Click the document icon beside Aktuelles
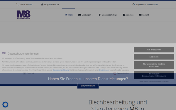The image size is (176, 110). pos(124,15)
